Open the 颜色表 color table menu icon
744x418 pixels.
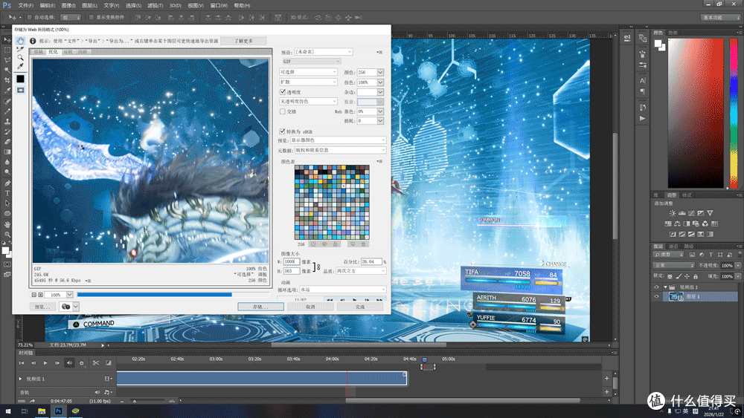pos(379,161)
